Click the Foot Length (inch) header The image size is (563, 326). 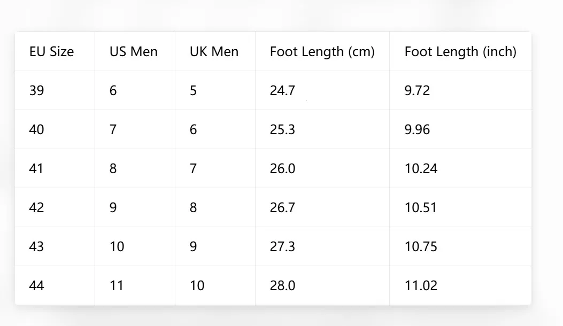460,52
